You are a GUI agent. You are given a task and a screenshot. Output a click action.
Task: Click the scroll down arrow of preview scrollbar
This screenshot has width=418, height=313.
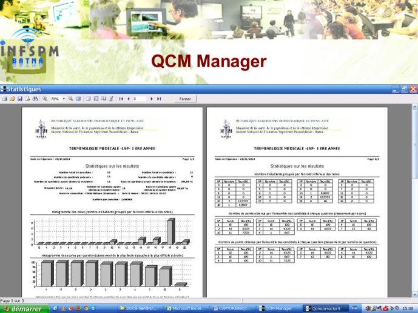point(415,294)
